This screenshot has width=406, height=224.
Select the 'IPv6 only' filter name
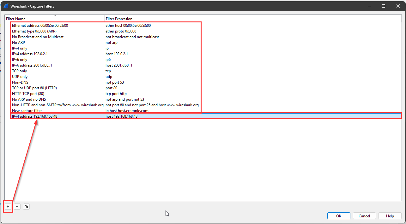tap(20, 60)
